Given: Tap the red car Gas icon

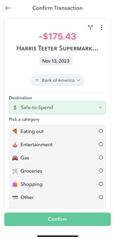Looking at the screenshot, I should tap(15, 158).
